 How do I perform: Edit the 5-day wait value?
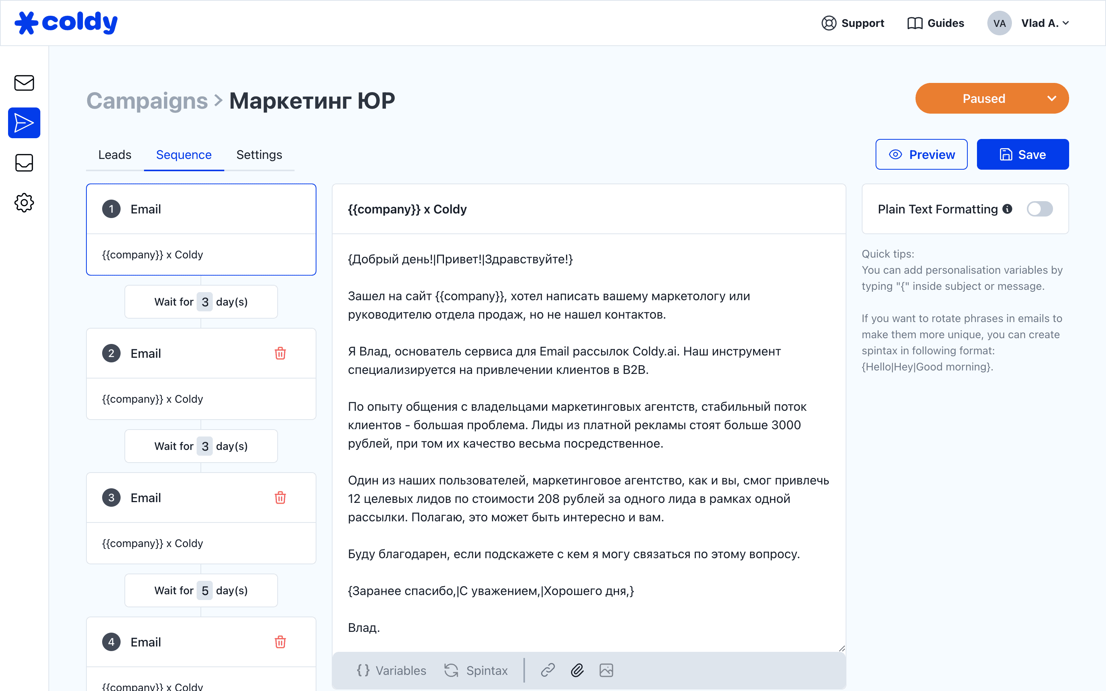[205, 590]
